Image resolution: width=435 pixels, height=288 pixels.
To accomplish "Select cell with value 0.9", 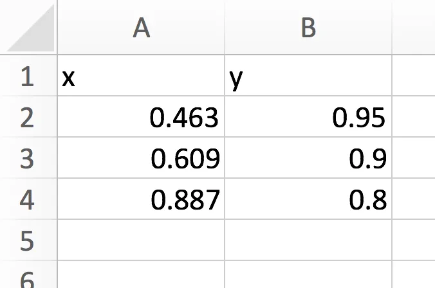I will (x=308, y=157).
